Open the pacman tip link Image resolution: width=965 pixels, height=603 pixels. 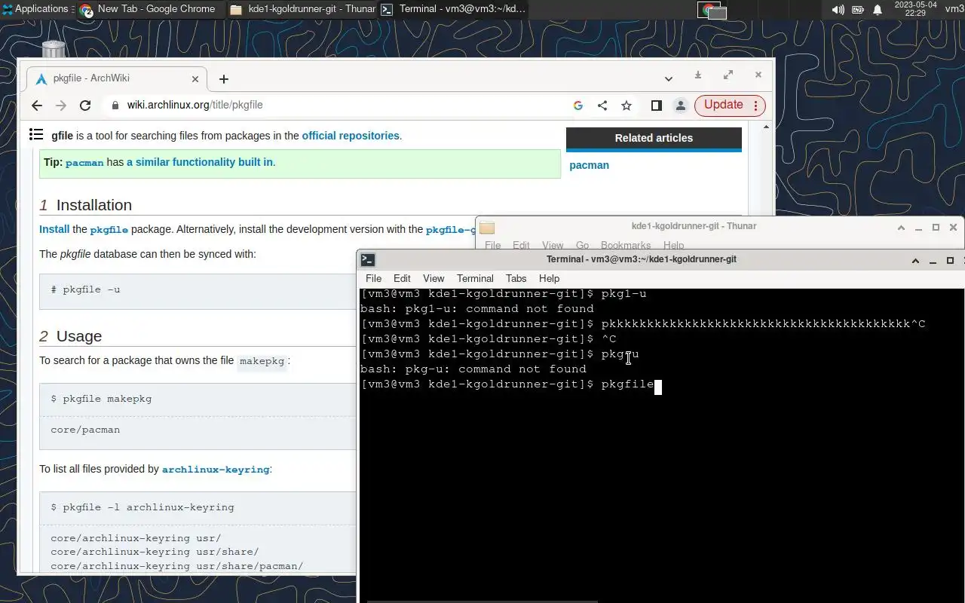click(x=84, y=162)
